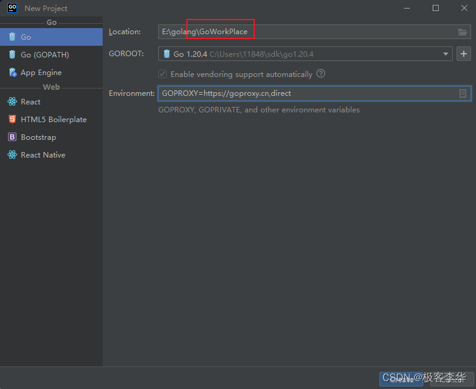The width and height of the screenshot is (476, 389).
Task: Select React project template
Action: (51, 101)
